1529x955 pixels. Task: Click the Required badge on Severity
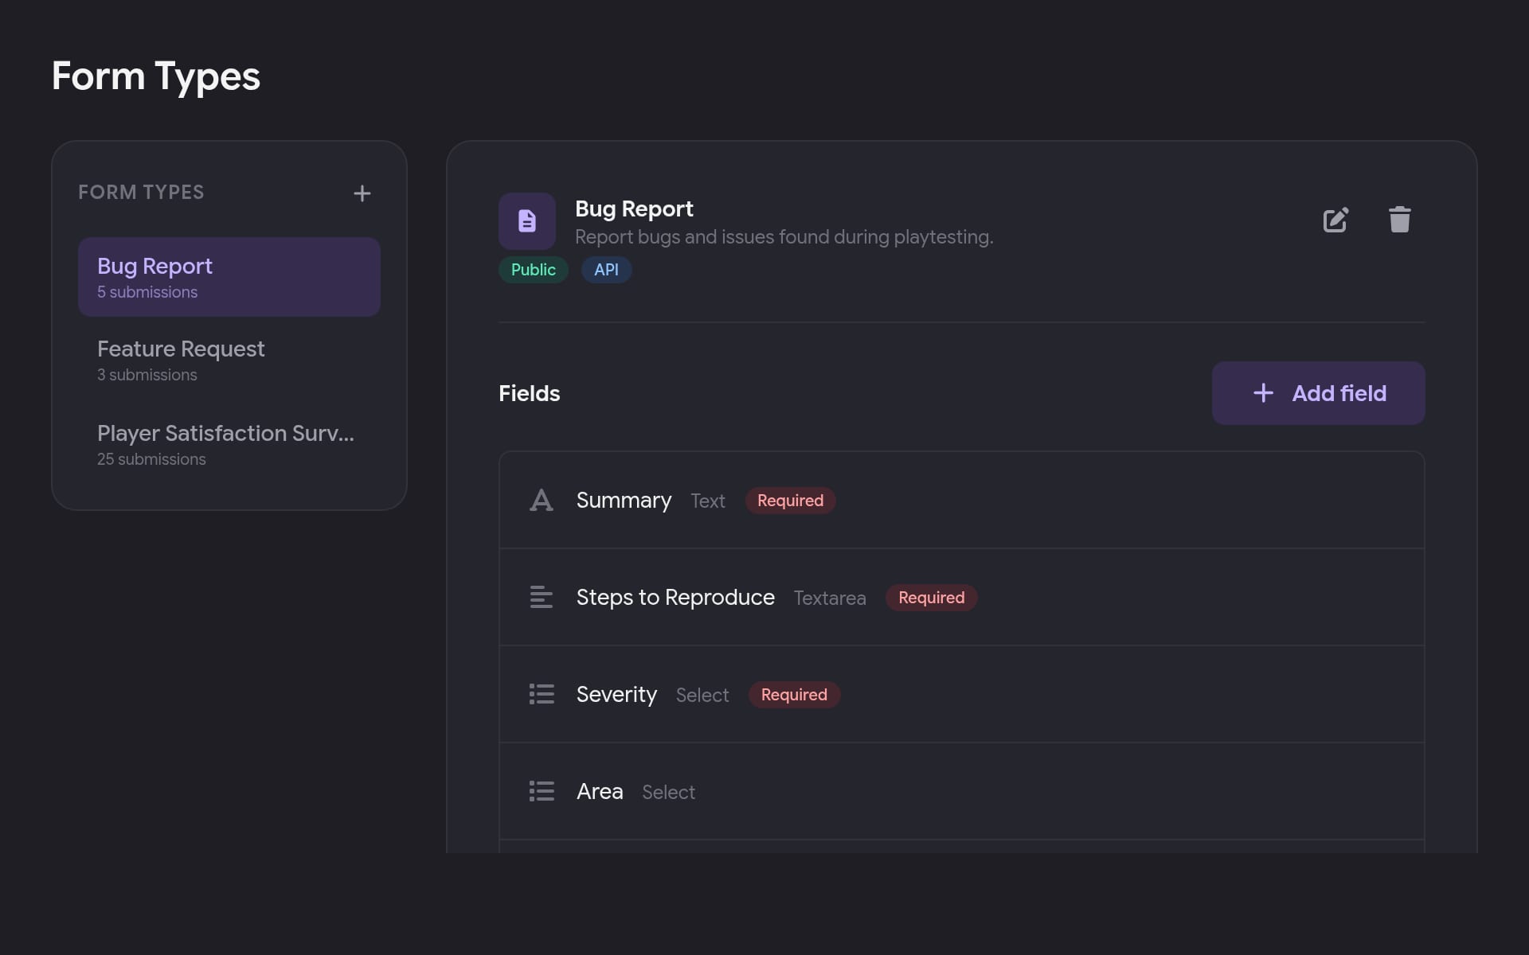point(794,695)
